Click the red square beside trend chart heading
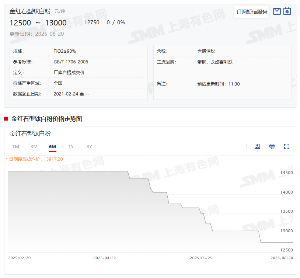Viewport: 300px width, 278px height. pos(6,119)
